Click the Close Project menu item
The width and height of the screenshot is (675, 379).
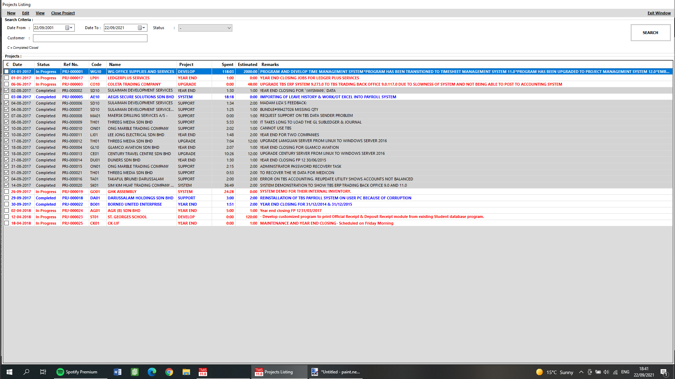63,13
